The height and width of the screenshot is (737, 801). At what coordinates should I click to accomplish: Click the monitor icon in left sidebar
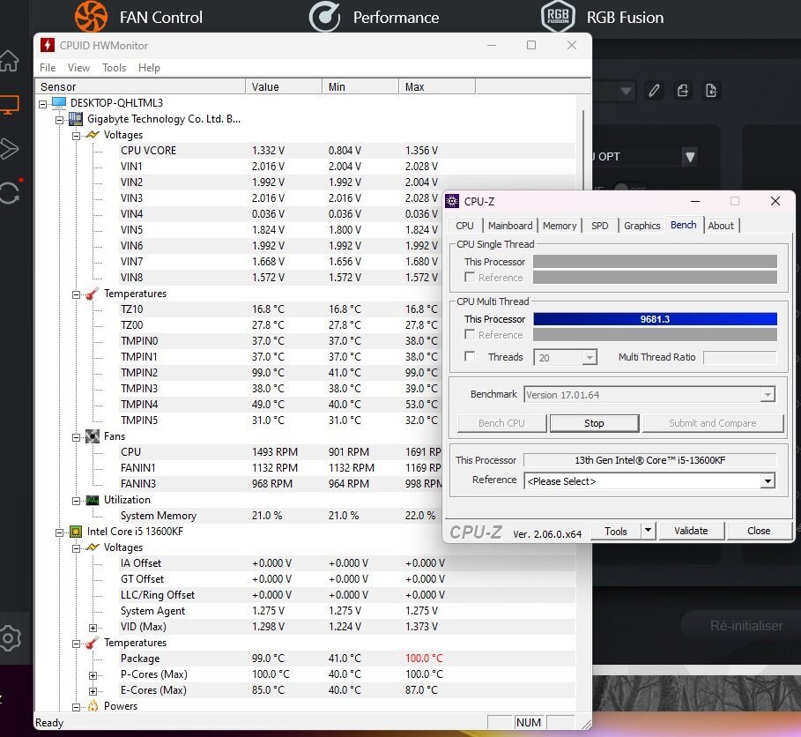9,106
